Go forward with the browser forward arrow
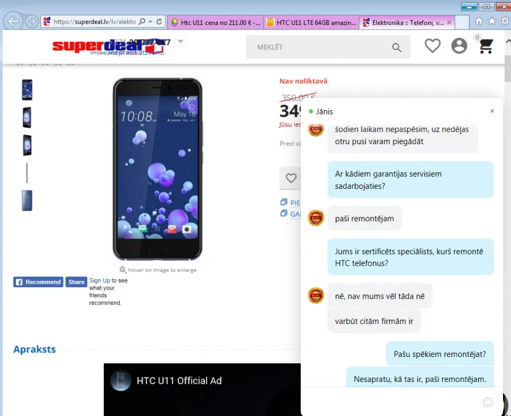The width and height of the screenshot is (511, 416). [x=32, y=22]
